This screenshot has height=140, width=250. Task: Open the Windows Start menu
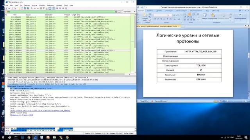click(3, 137)
